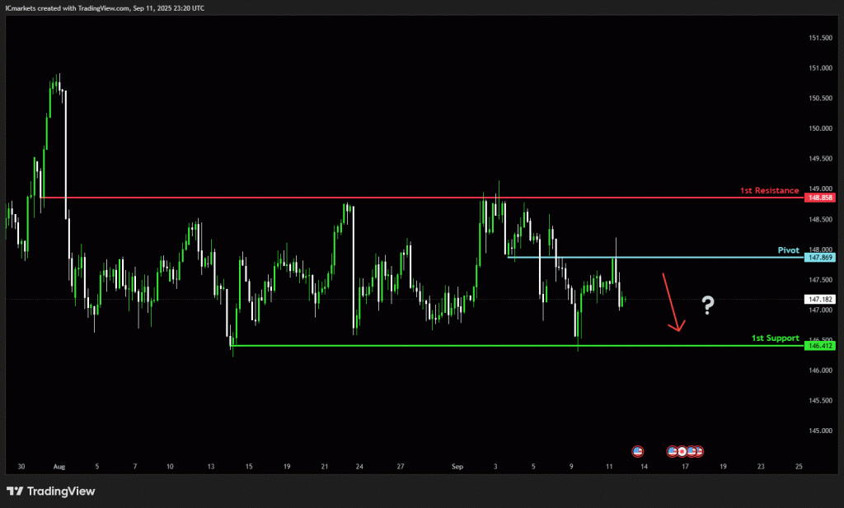The width and height of the screenshot is (844, 508).
Task: Click the '17' date axis label
Action: coord(685,467)
